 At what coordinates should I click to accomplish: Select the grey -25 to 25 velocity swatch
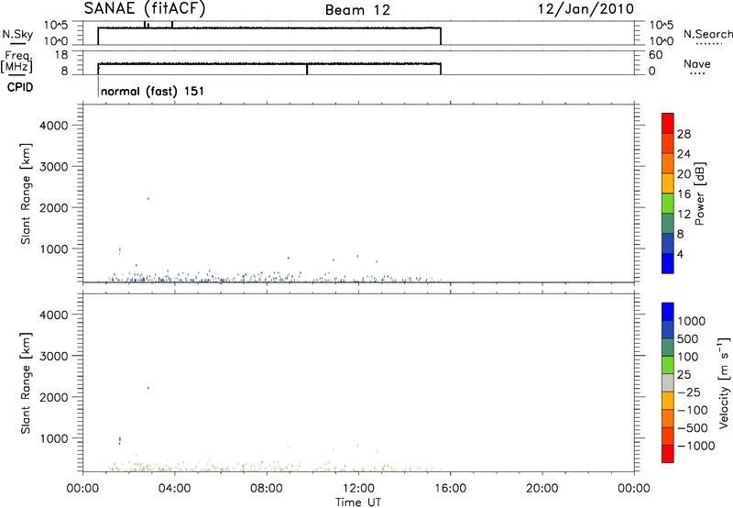668,382
